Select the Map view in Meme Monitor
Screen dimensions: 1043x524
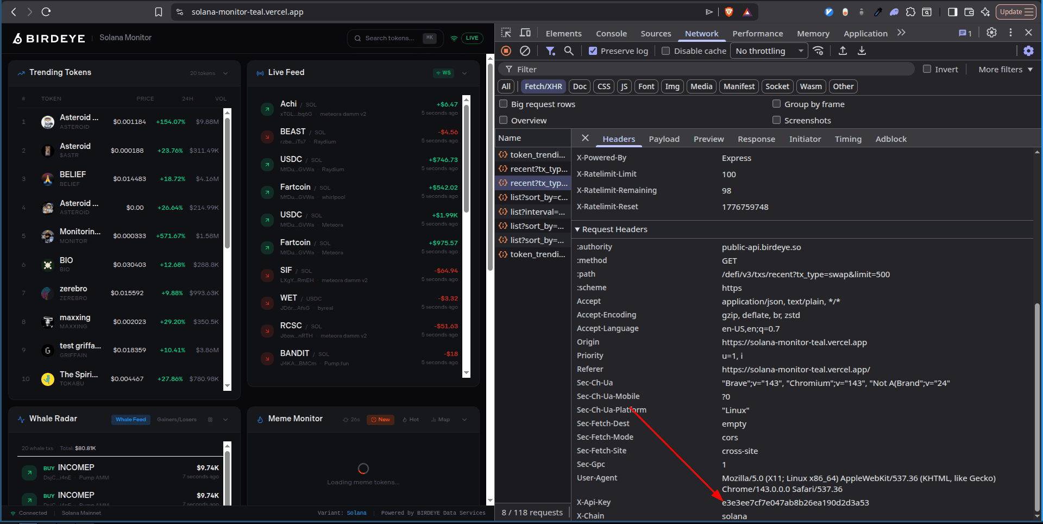pos(441,420)
